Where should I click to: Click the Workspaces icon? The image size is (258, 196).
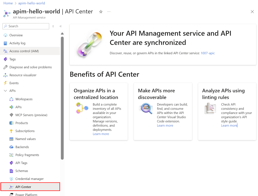coord(11,99)
